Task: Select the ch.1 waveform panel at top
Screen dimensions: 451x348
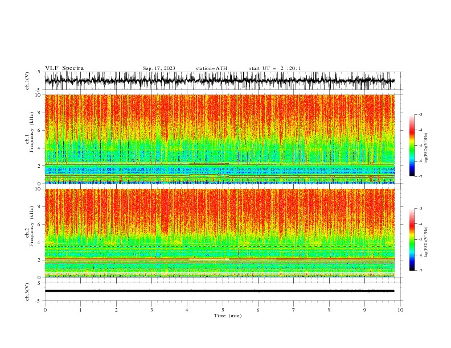Action: [x=223, y=81]
